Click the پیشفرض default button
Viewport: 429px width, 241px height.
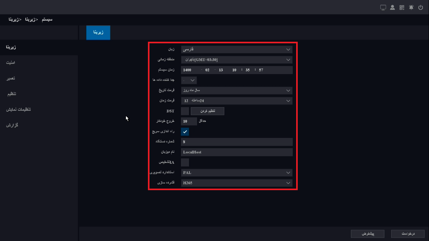(367, 234)
